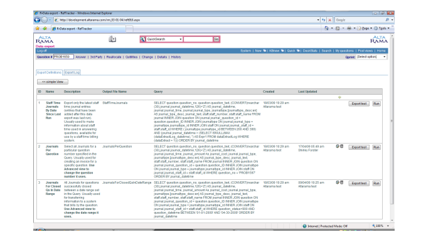Image resolution: width=426 pixels, height=237 pixels.
Task: Open the Search menu item
Action: pyautogui.click(x=326, y=51)
